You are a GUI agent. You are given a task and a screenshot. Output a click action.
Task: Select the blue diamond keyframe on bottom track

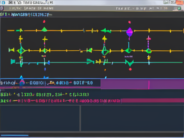pyautogui.click(x=49, y=63)
